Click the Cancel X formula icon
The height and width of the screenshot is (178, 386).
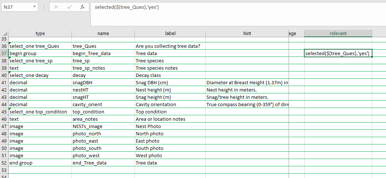[56, 7]
